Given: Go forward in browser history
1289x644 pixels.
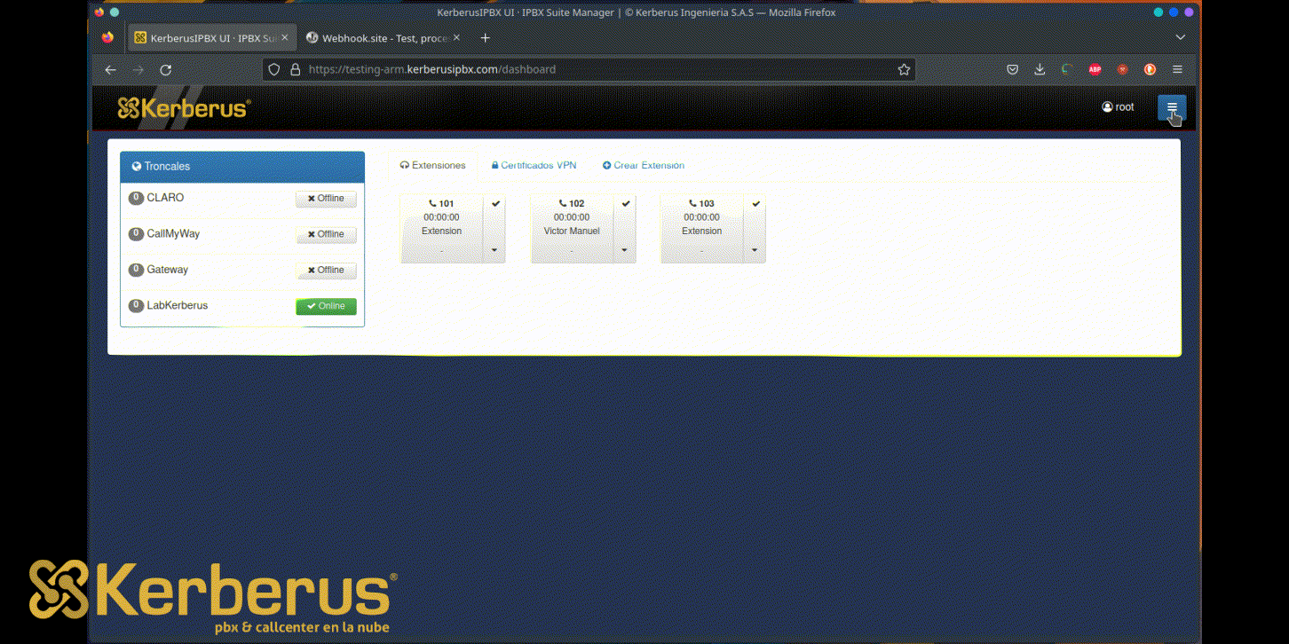Looking at the screenshot, I should [138, 69].
